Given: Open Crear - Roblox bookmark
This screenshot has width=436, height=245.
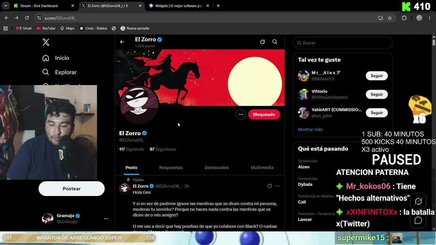Looking at the screenshot, I should point(93,28).
